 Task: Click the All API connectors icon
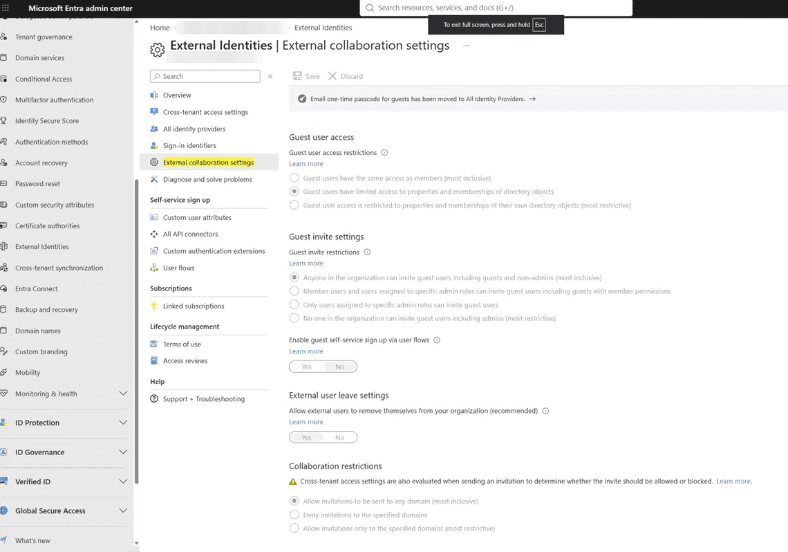pyautogui.click(x=154, y=234)
